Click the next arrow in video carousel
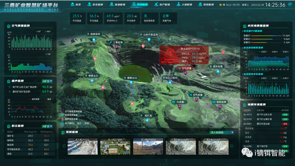The height and width of the screenshot is (166, 295). 232,146
